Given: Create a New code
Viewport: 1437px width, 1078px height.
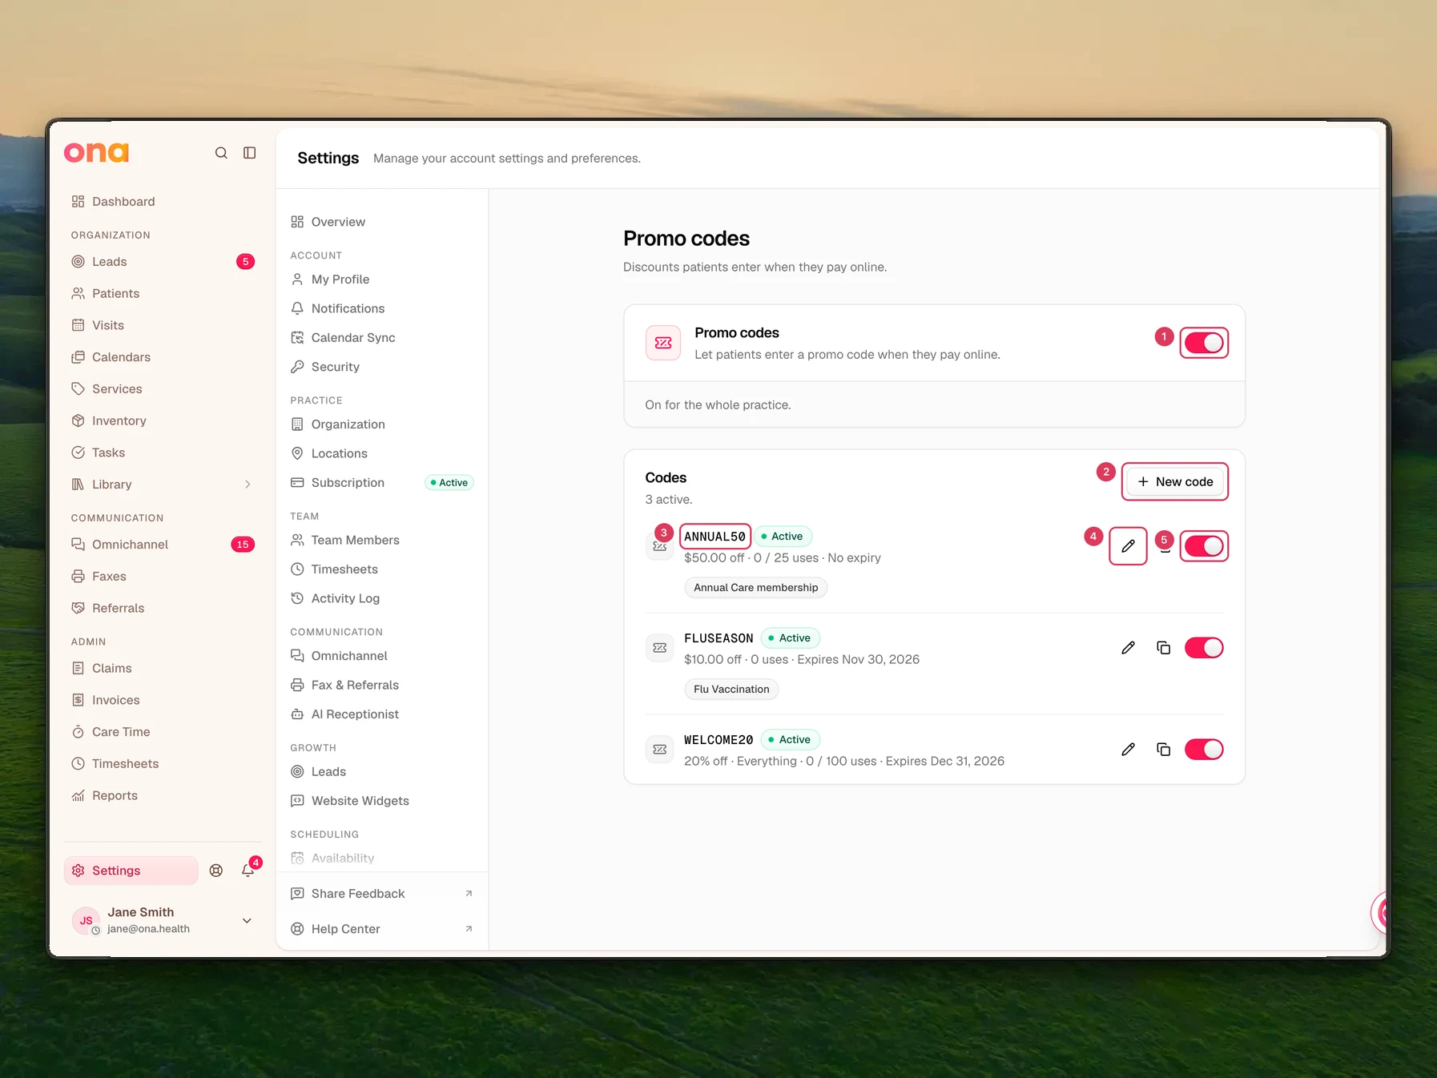Looking at the screenshot, I should pyautogui.click(x=1175, y=481).
